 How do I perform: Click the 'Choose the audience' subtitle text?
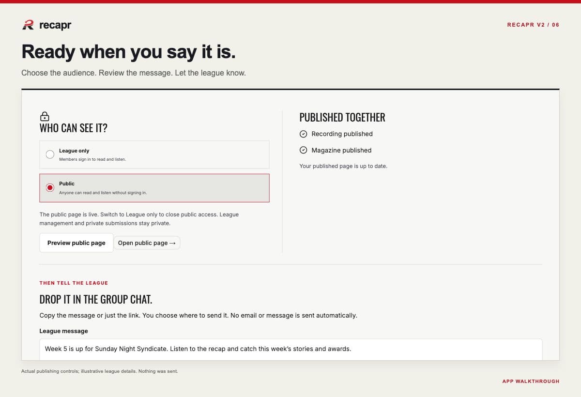tap(134, 73)
